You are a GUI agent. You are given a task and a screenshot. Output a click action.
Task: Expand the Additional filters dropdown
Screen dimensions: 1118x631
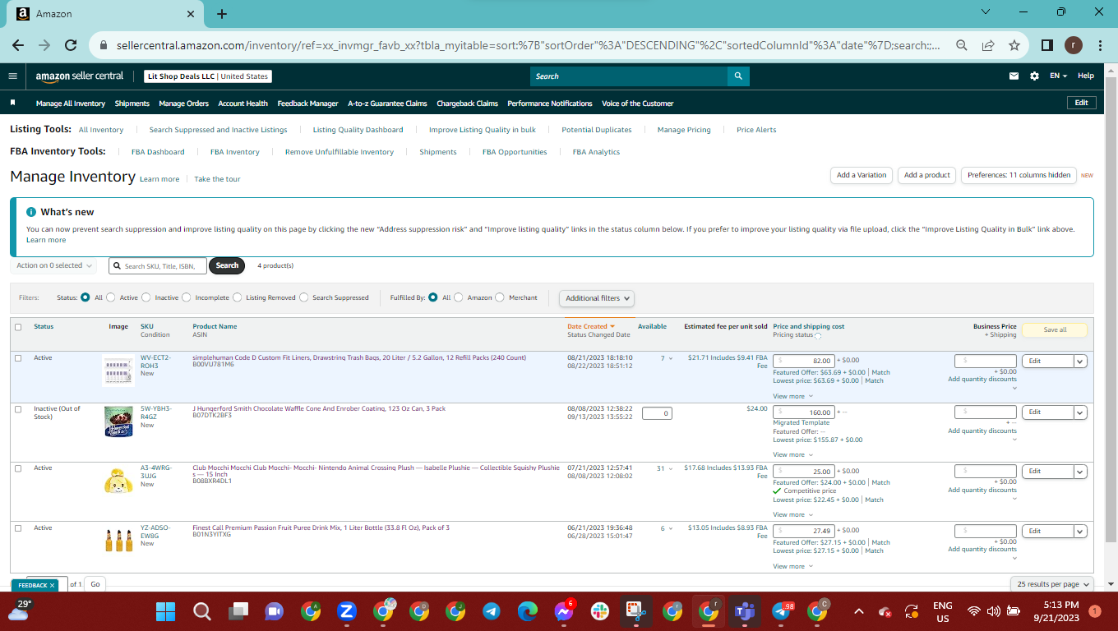(598, 298)
